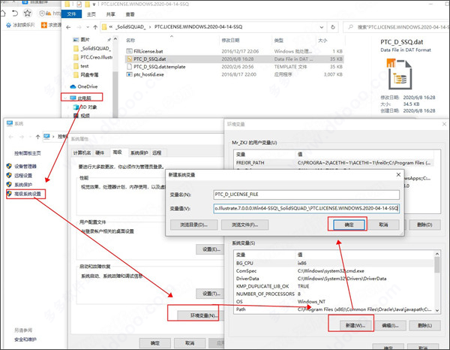The width and height of the screenshot is (450, 350).
Task: Switch to the 计算机名 tab
Action: pos(82,151)
